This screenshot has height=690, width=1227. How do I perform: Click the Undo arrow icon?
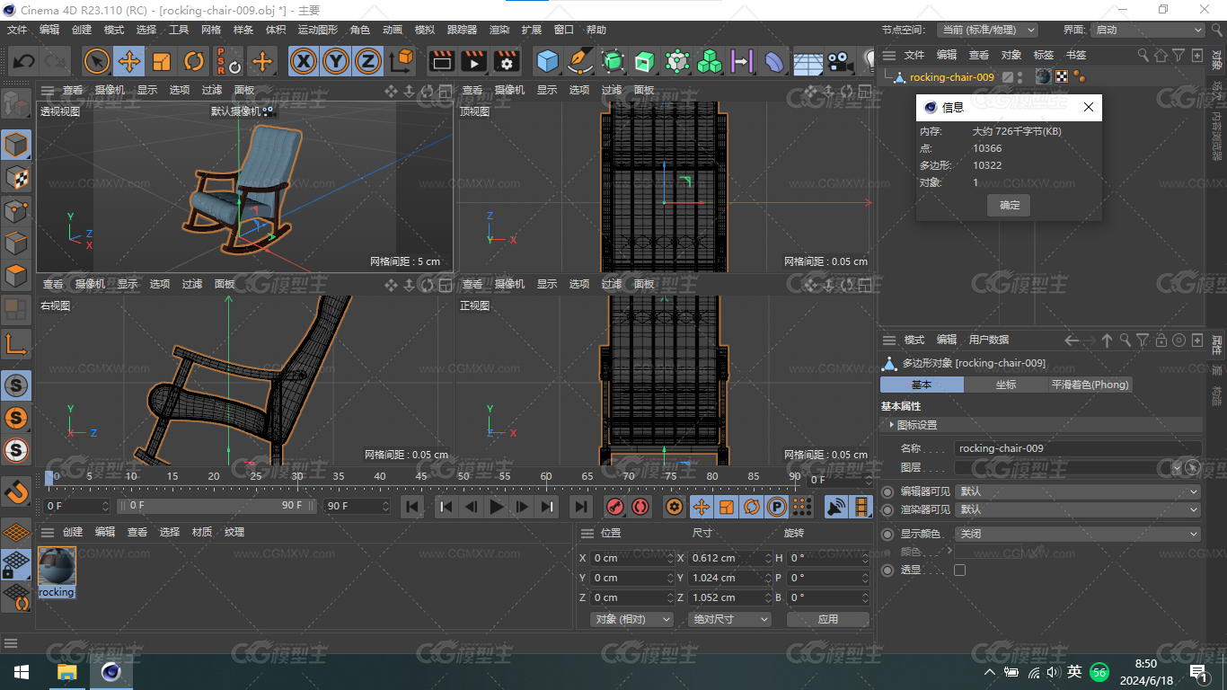pyautogui.click(x=24, y=61)
